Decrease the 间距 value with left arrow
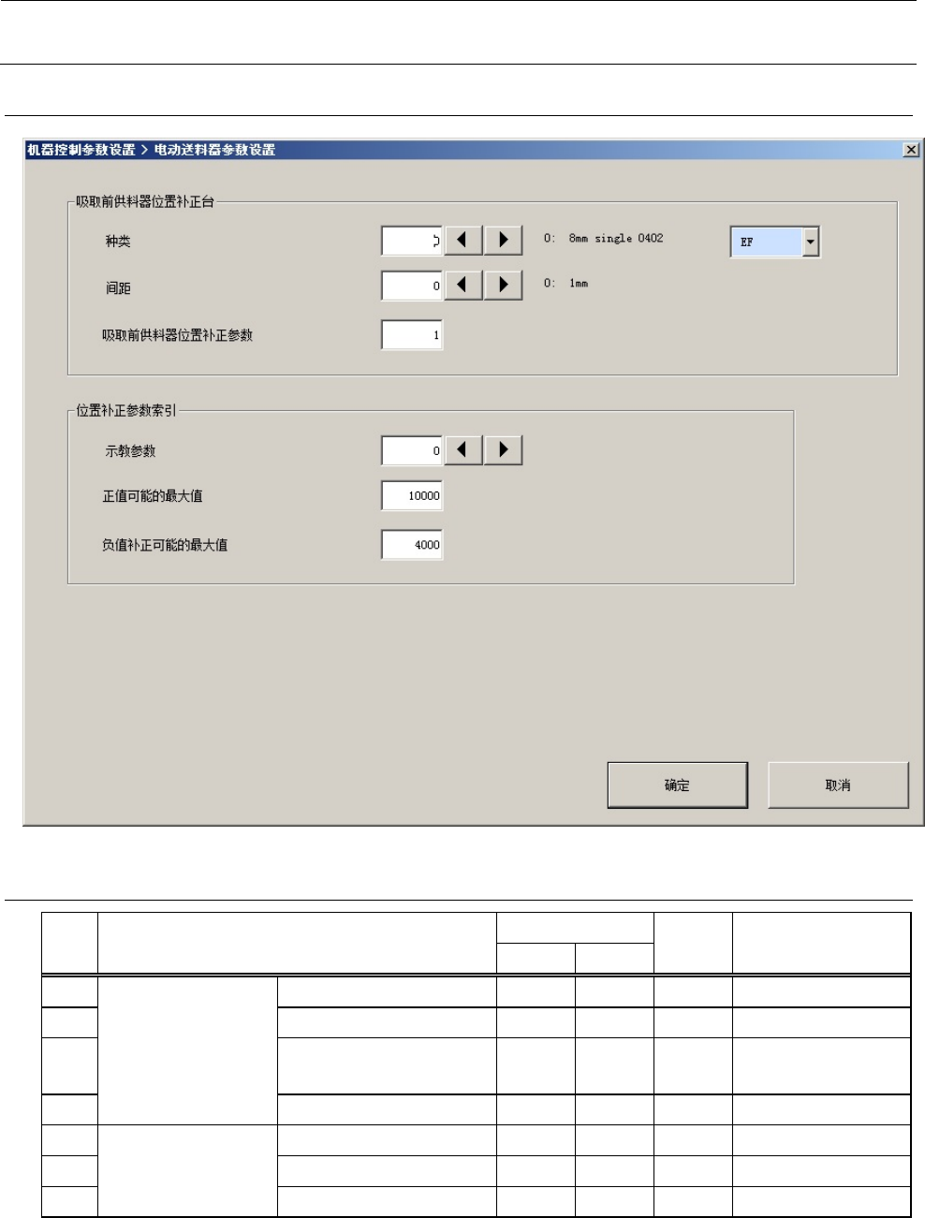 462,285
